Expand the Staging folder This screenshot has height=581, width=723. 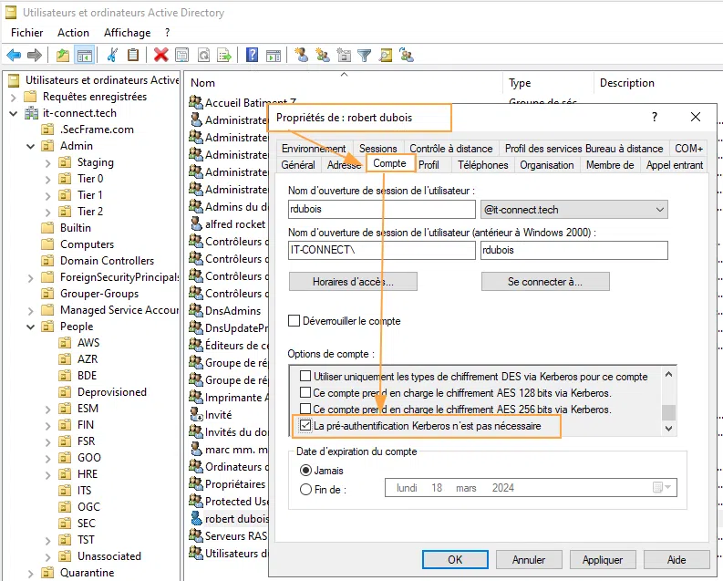pos(47,162)
